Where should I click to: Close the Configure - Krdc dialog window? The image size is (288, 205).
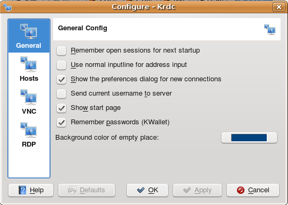279,7
